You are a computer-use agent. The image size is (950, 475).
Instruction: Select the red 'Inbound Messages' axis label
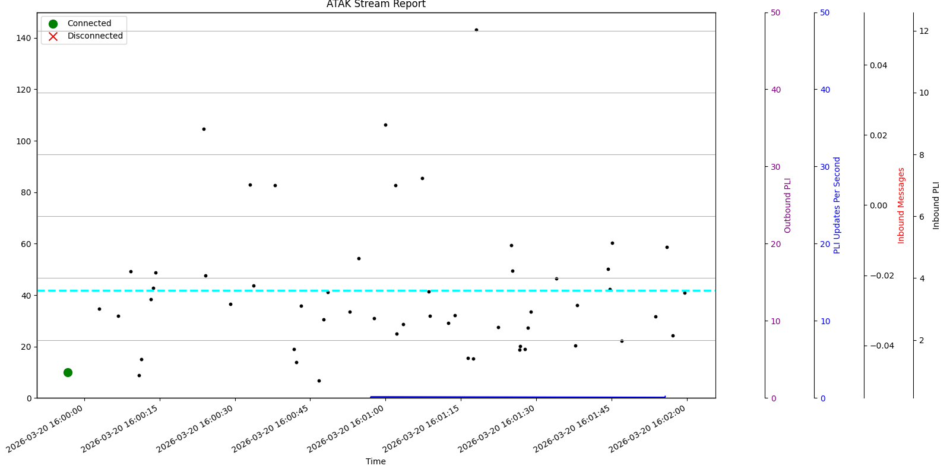pyautogui.click(x=901, y=205)
